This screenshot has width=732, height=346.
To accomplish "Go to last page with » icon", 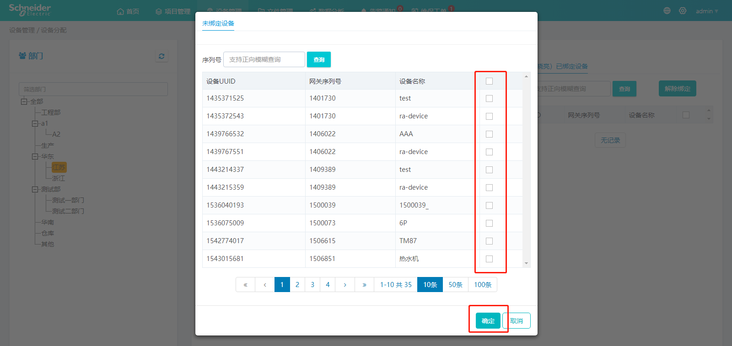I will pos(365,285).
